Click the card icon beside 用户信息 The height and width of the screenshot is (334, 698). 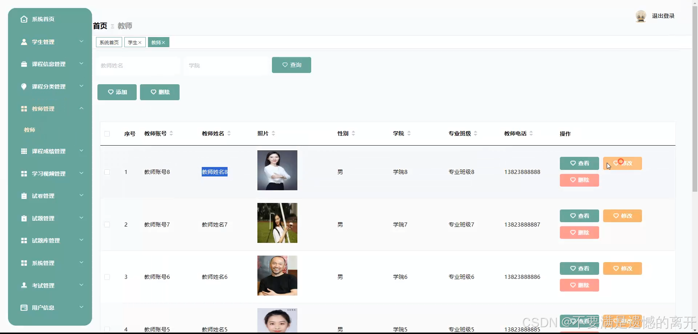coord(24,308)
